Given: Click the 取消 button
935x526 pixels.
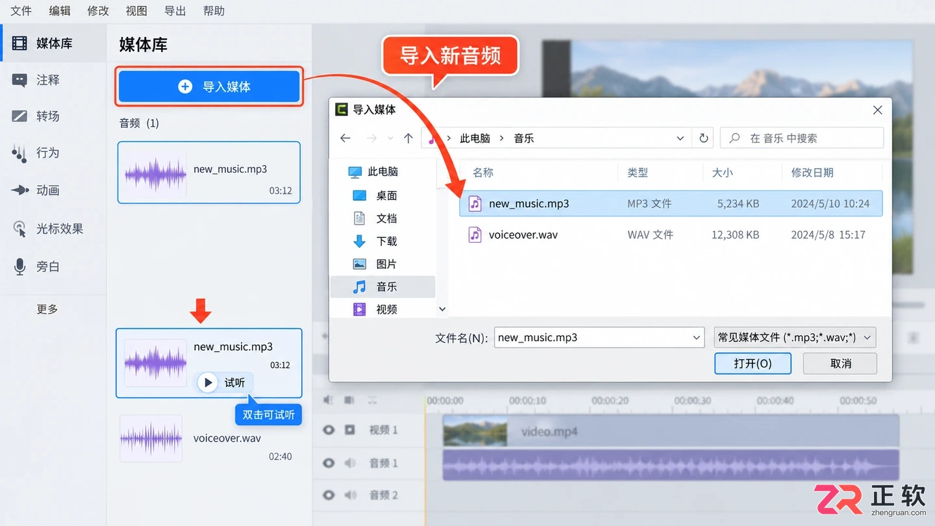Looking at the screenshot, I should coord(840,364).
